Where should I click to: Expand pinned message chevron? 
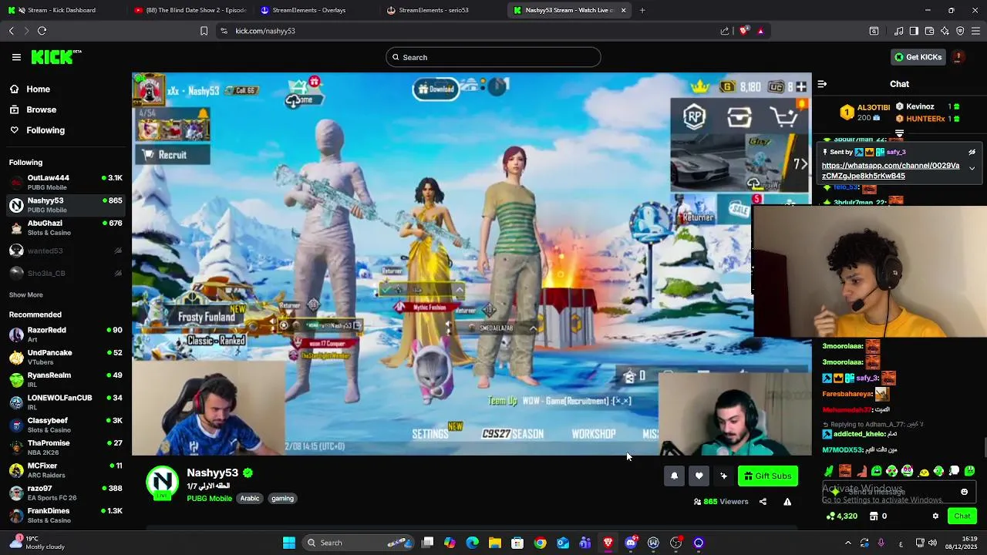tap(972, 168)
